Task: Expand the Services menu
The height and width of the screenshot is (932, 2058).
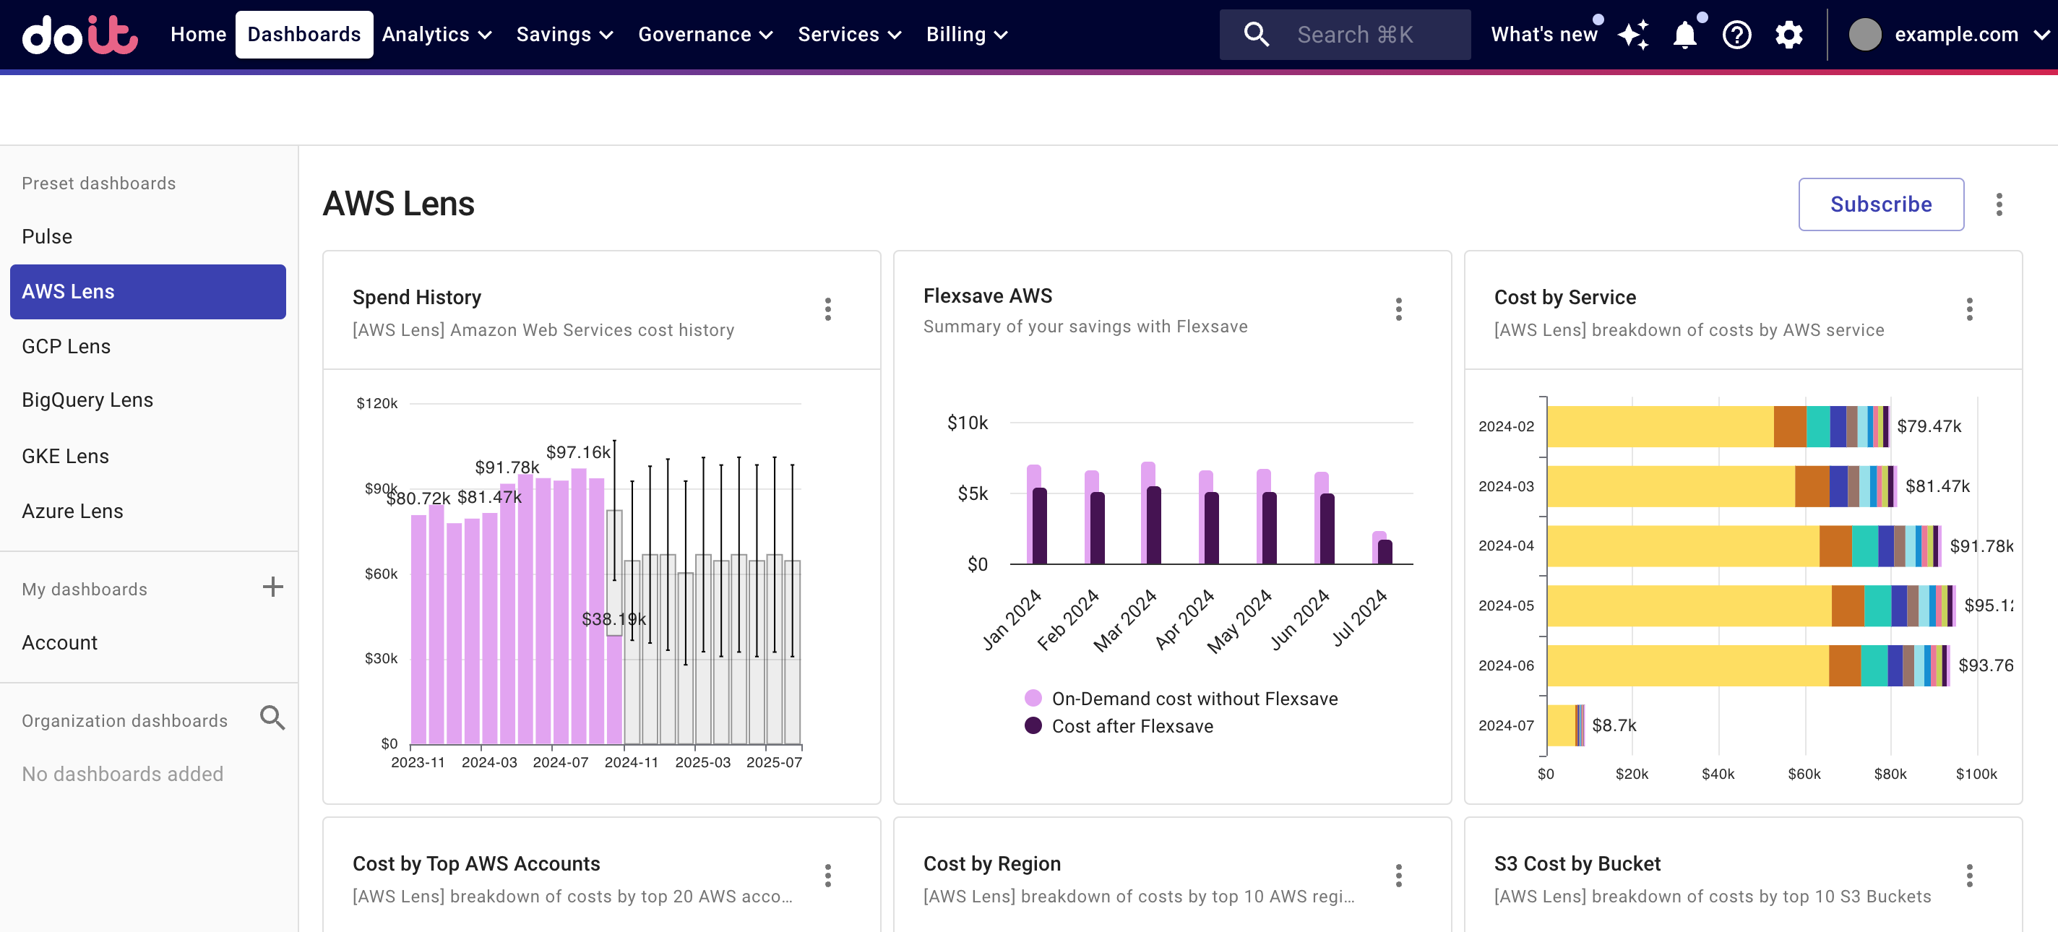Action: 849,35
